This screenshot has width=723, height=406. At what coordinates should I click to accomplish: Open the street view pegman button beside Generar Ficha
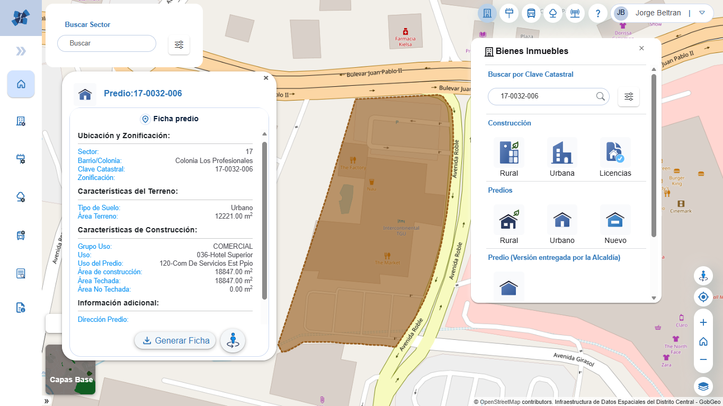tap(233, 341)
